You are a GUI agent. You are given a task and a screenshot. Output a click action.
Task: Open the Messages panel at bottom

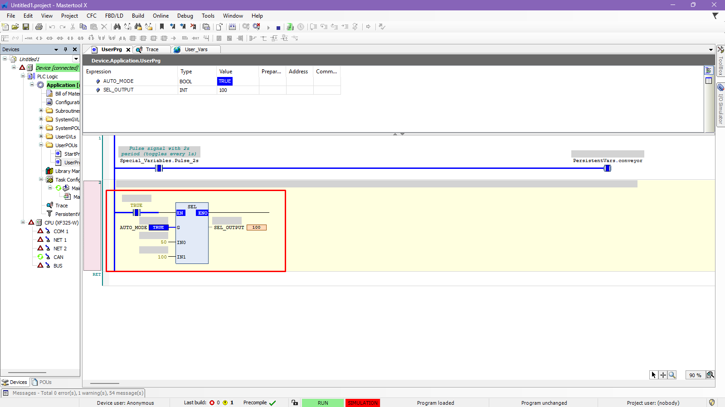[73, 393]
